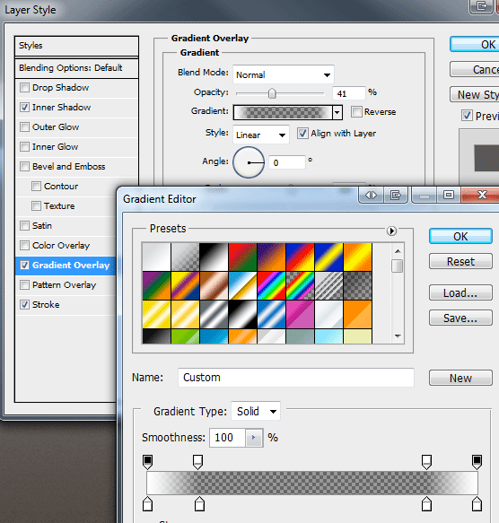The width and height of the screenshot is (499, 523).
Task: Uncheck Align with Layer
Action: 302,134
